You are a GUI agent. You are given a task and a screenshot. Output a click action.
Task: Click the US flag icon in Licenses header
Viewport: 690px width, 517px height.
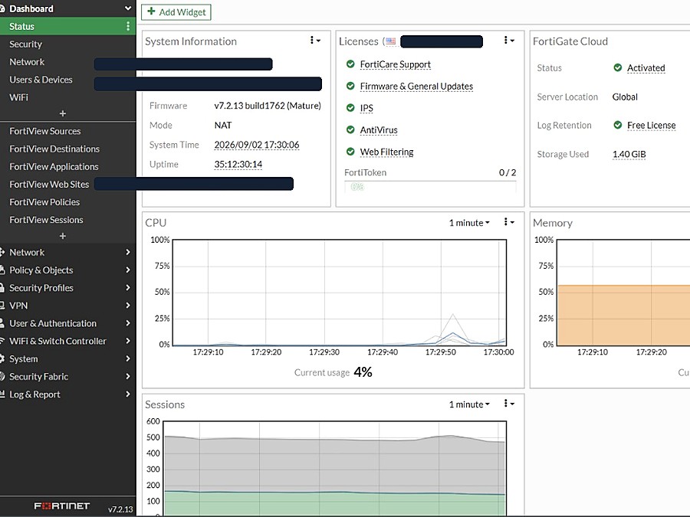pos(391,42)
